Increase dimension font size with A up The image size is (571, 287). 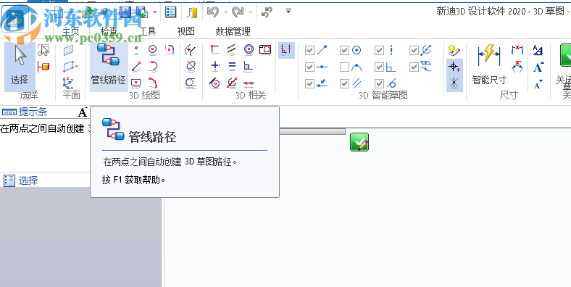(x=538, y=67)
